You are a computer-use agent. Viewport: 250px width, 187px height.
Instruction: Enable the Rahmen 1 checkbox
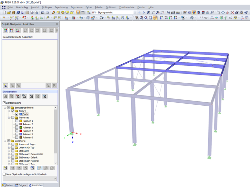17,121
